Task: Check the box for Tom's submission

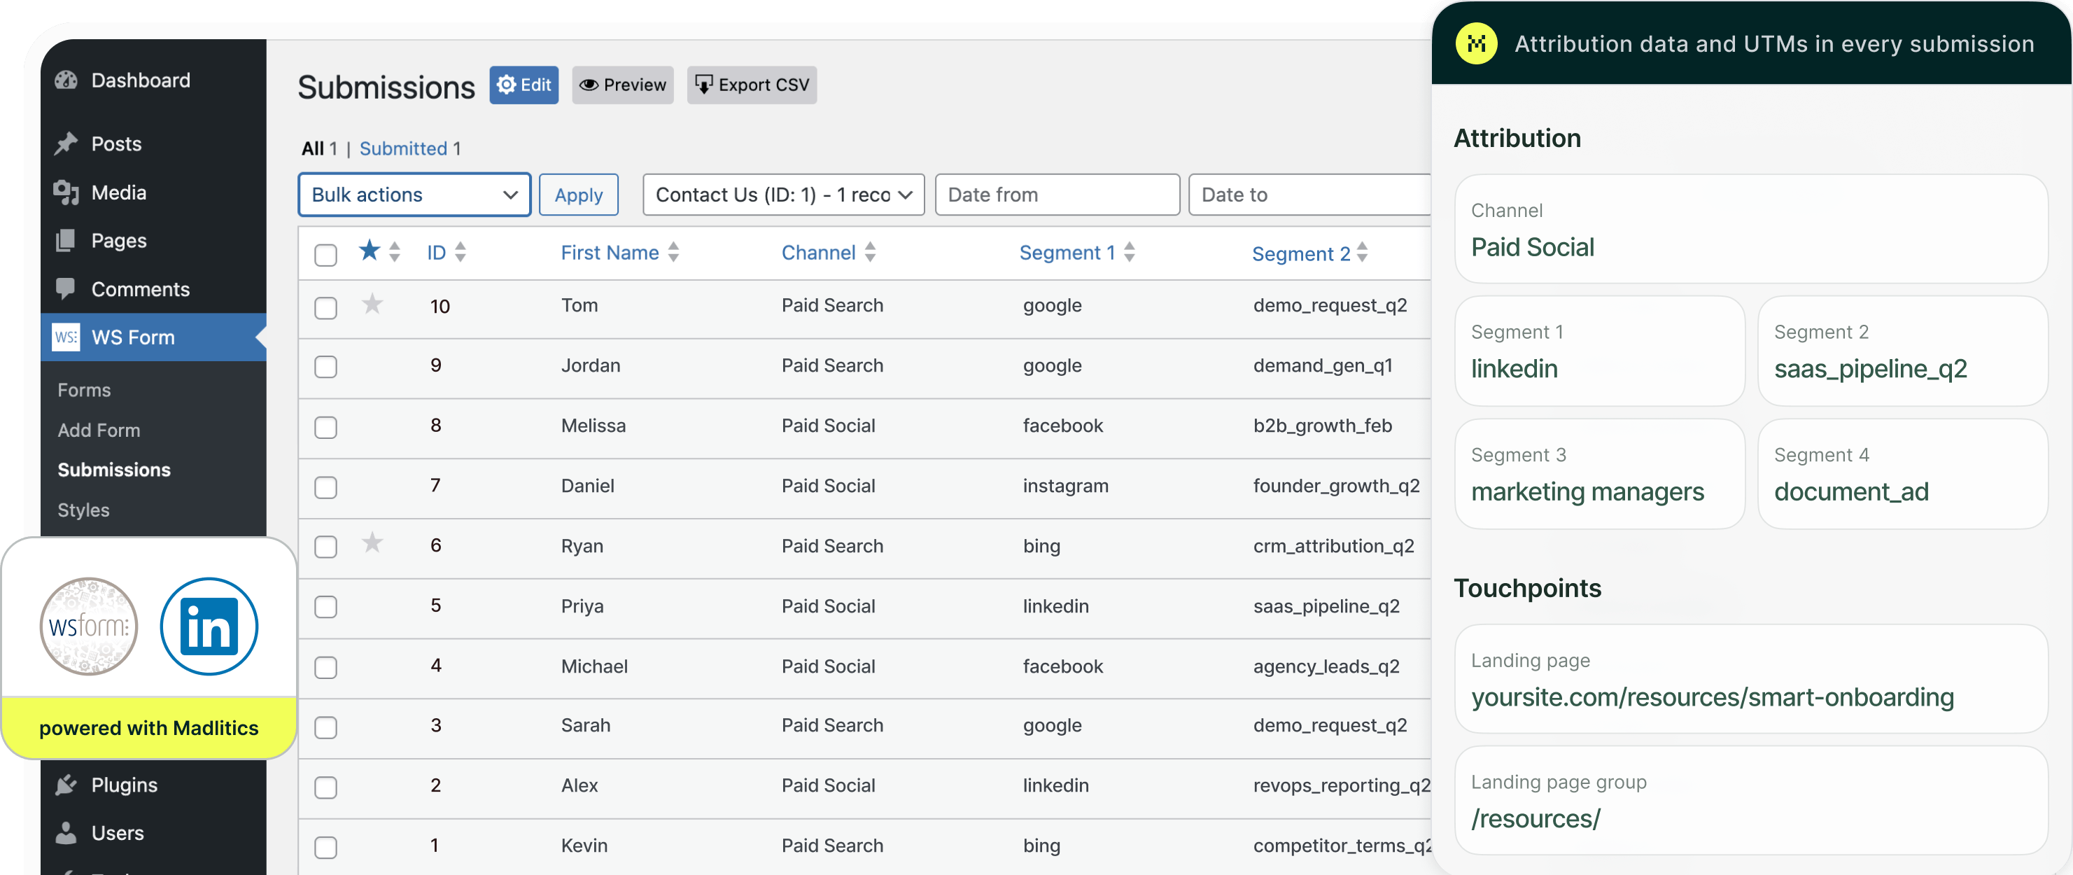Action: tap(326, 307)
